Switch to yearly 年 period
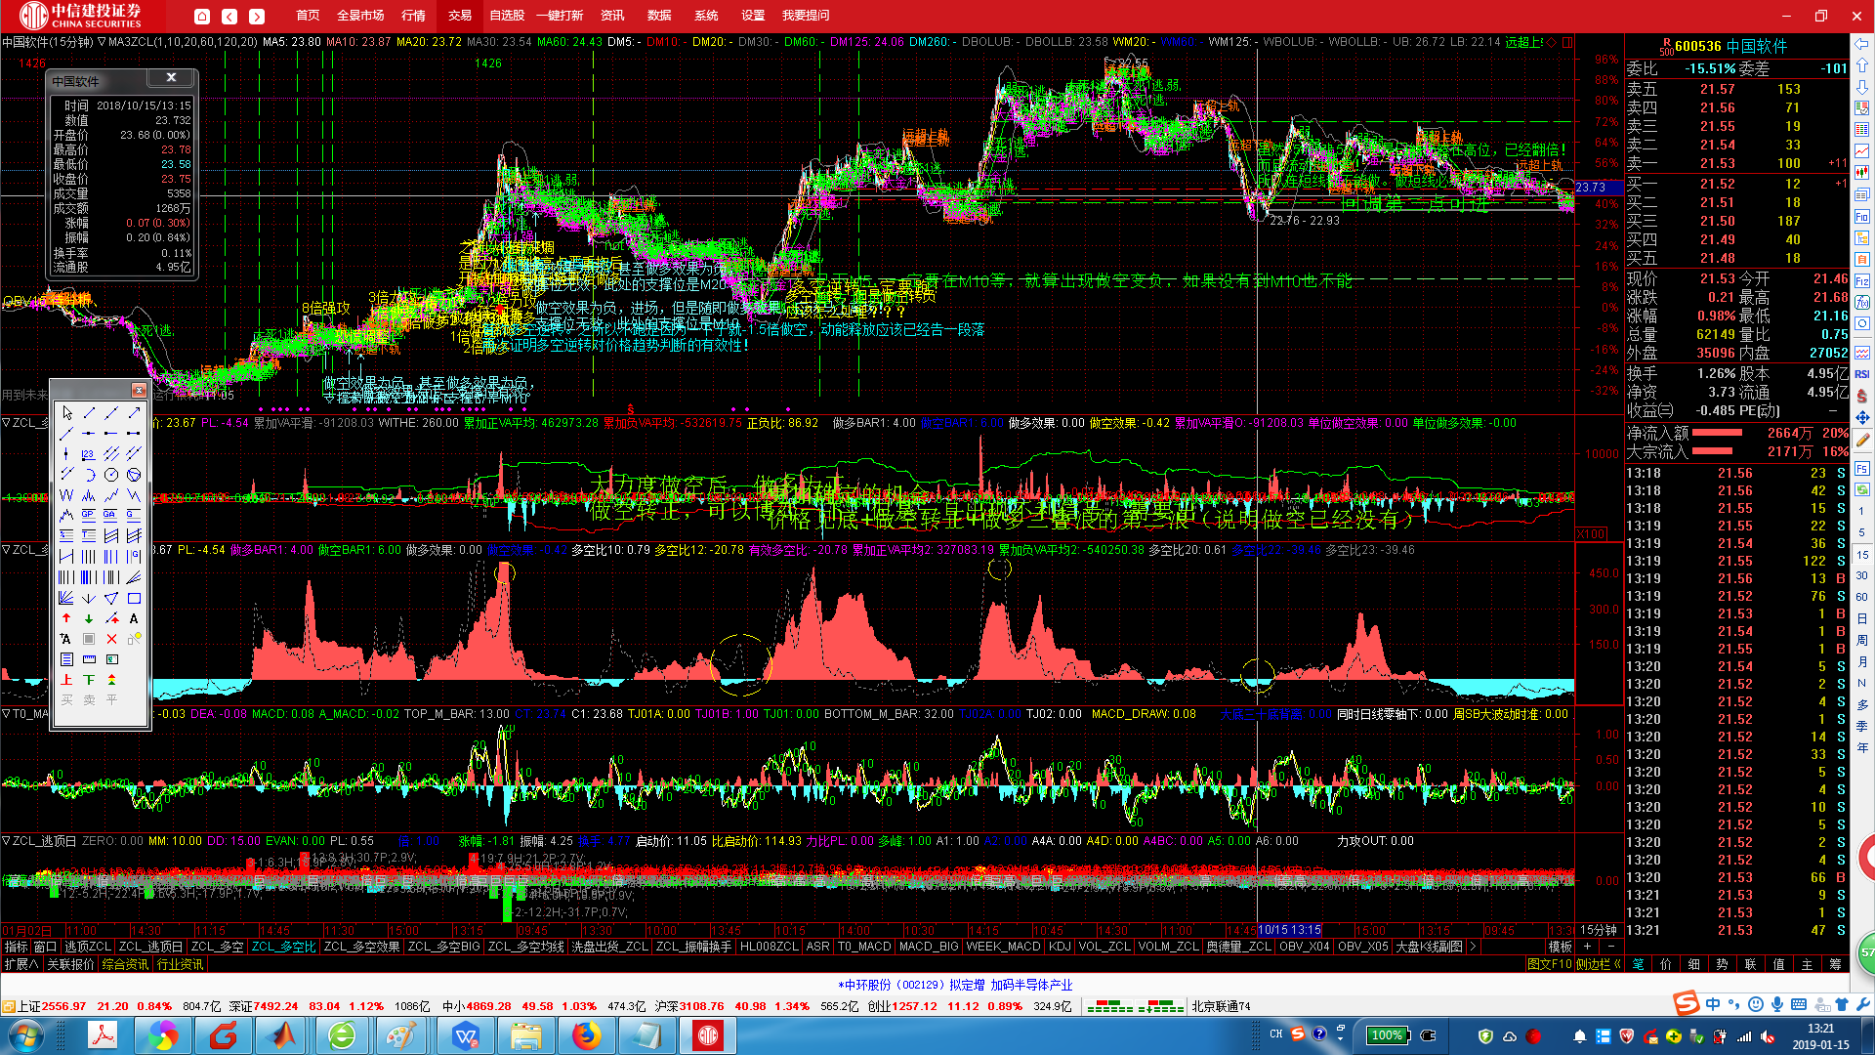 [1862, 747]
